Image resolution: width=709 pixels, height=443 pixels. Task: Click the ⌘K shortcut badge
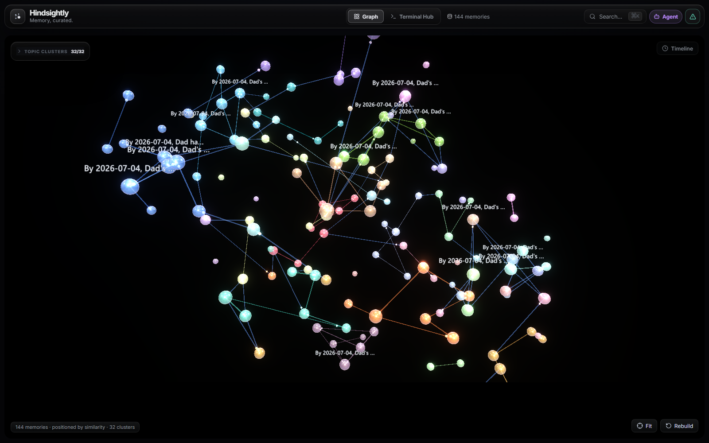click(635, 16)
